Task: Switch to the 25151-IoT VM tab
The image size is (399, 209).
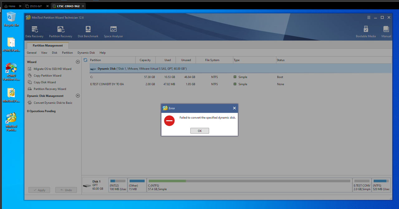Action: [36, 6]
